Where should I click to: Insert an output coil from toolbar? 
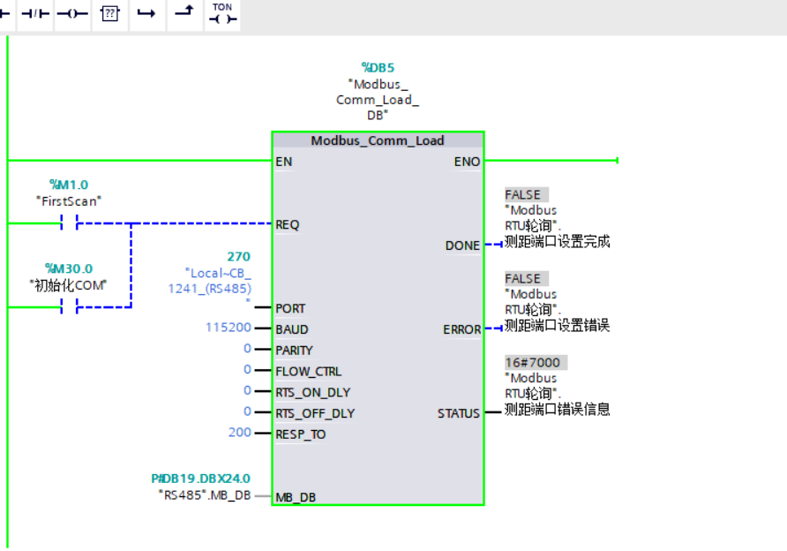72,15
